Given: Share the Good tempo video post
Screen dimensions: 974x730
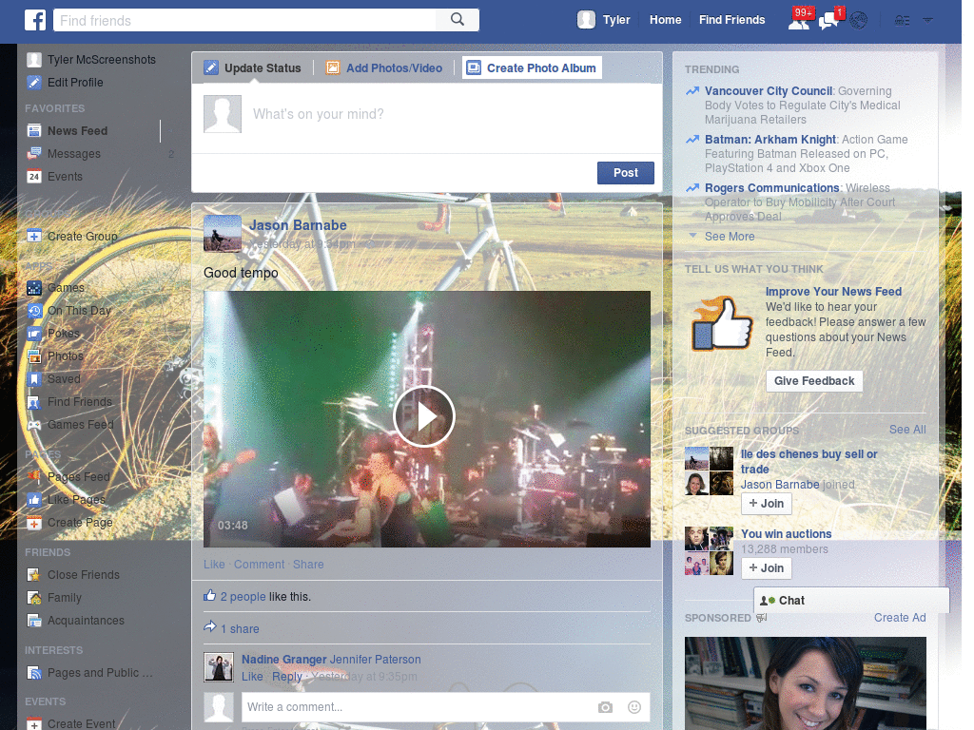Looking at the screenshot, I should coord(308,565).
